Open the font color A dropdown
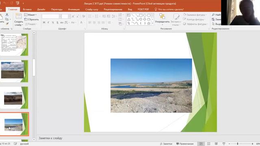 82,22
